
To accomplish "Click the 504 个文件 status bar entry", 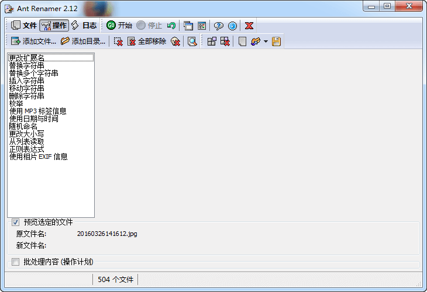I will [x=115, y=280].
